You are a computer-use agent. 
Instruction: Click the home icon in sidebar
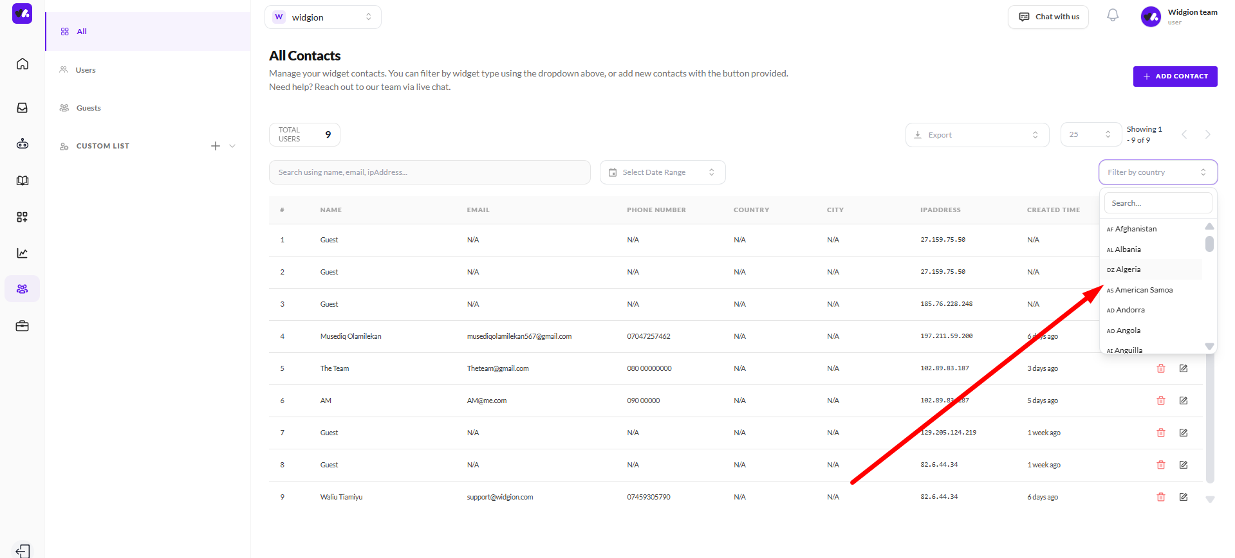point(23,64)
